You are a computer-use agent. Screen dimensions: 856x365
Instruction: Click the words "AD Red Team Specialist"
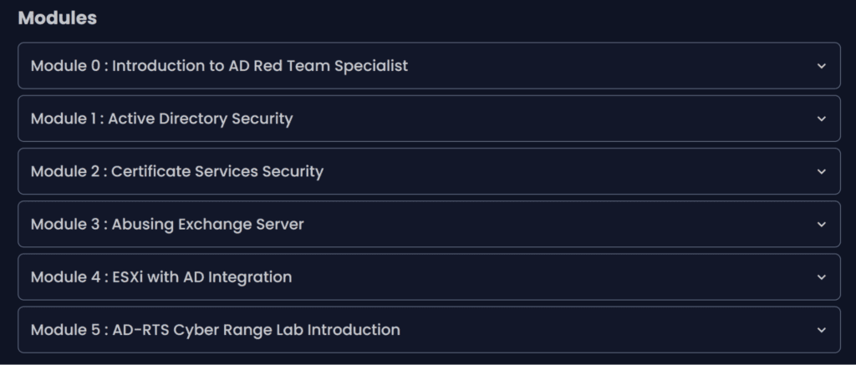click(318, 65)
